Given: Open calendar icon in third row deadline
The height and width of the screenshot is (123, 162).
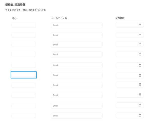Looking at the screenshot, I should (140, 44).
